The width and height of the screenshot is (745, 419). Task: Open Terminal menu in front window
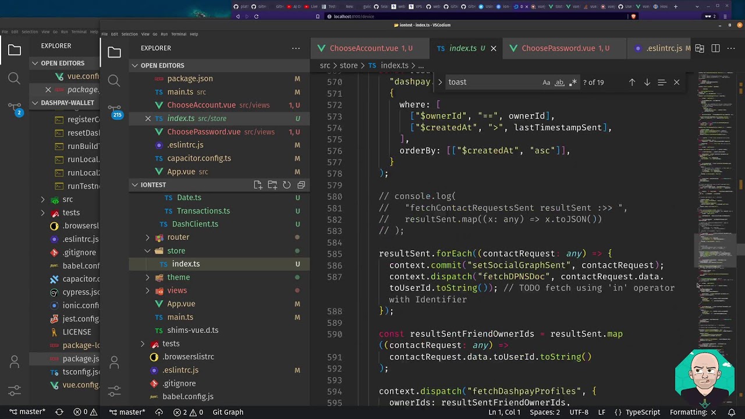179,34
